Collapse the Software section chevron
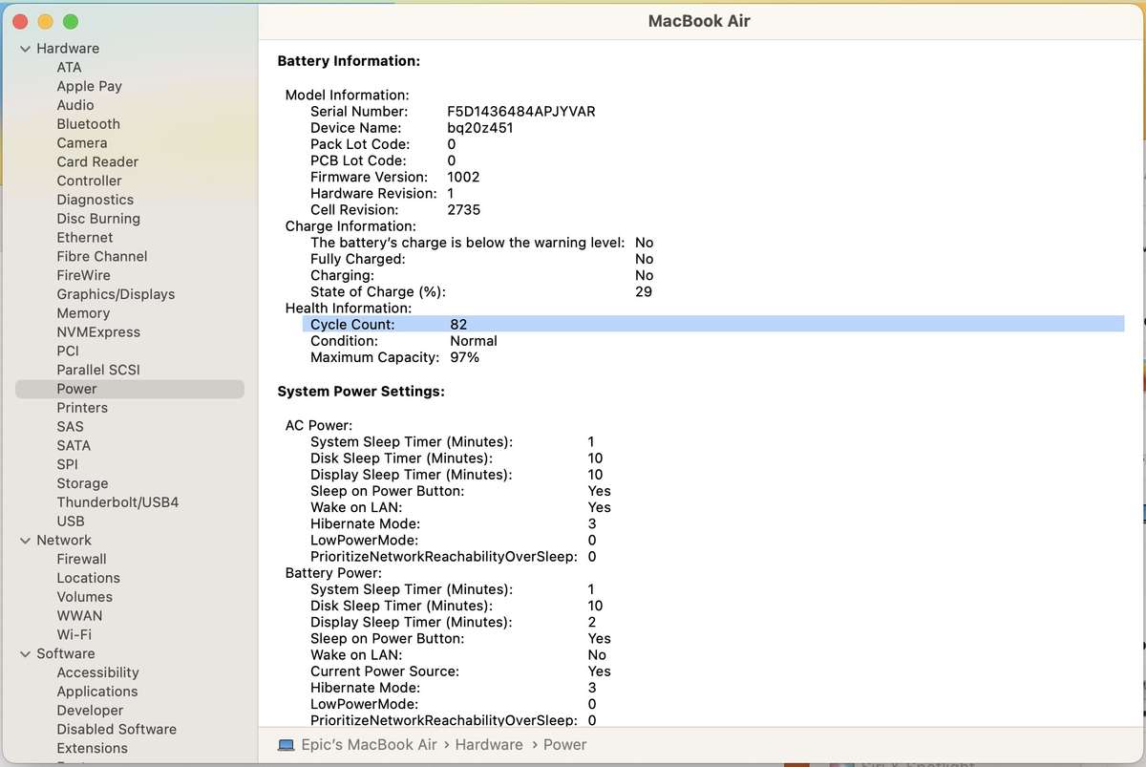This screenshot has height=767, width=1146. pos(25,654)
